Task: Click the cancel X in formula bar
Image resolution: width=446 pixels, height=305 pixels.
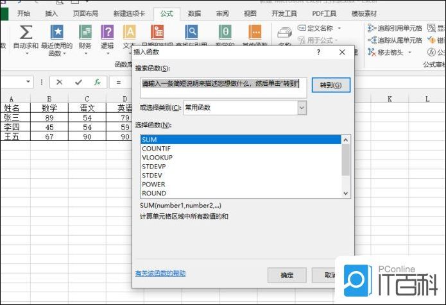Action: 59,83
